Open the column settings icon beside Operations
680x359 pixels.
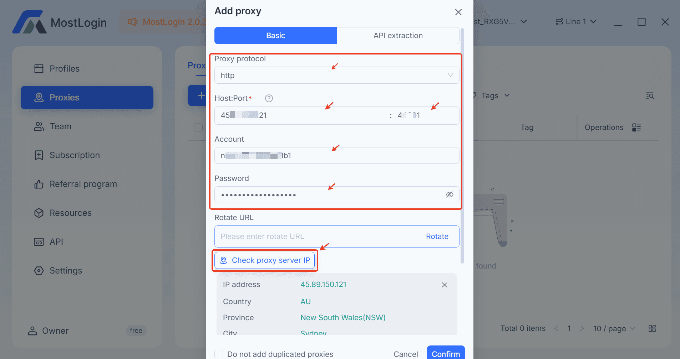click(x=636, y=128)
